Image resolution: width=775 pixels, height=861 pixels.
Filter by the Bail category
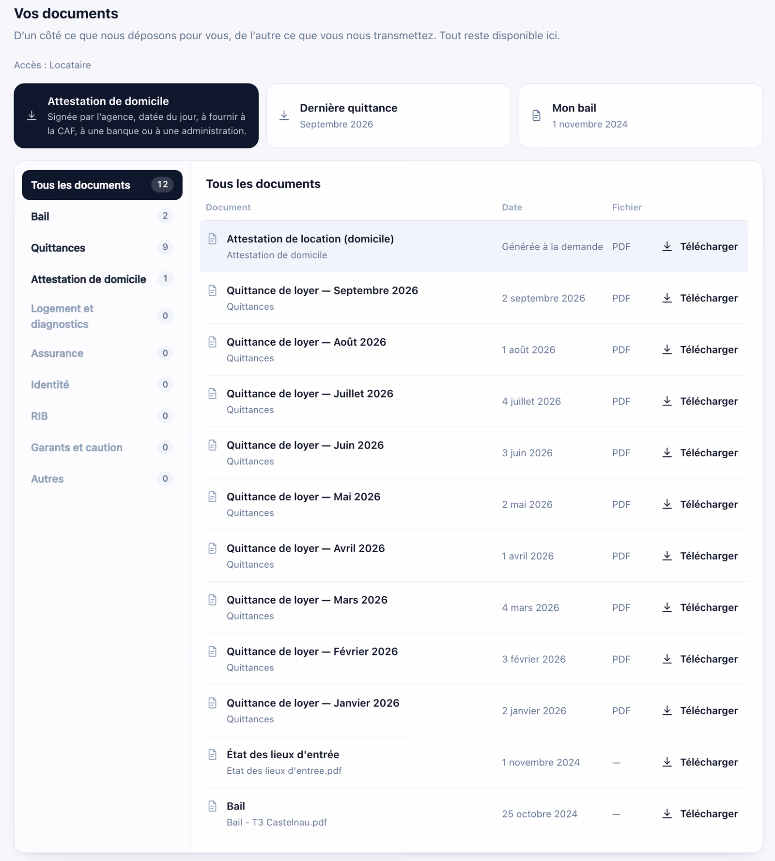click(x=102, y=216)
